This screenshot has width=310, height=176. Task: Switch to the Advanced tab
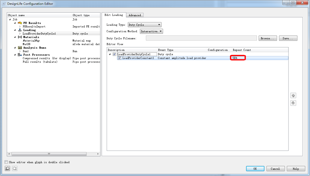[135, 15]
